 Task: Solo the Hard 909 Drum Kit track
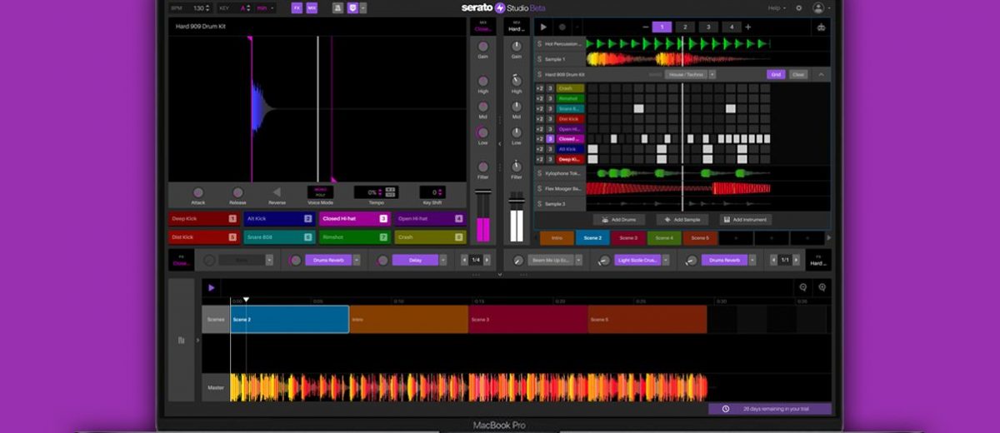click(x=539, y=74)
